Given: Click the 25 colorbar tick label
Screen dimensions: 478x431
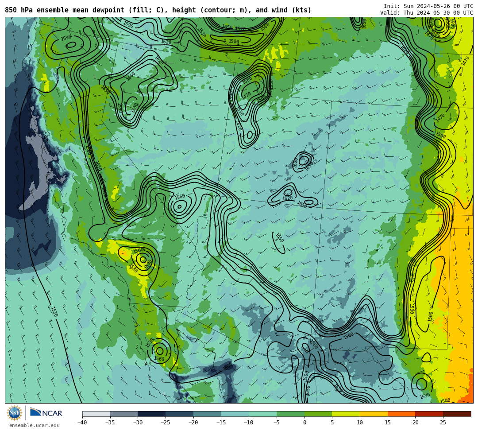Looking at the screenshot, I should click(x=443, y=423).
